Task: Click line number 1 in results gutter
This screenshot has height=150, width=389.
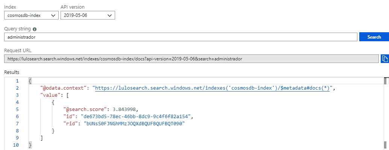Action: 17,81
